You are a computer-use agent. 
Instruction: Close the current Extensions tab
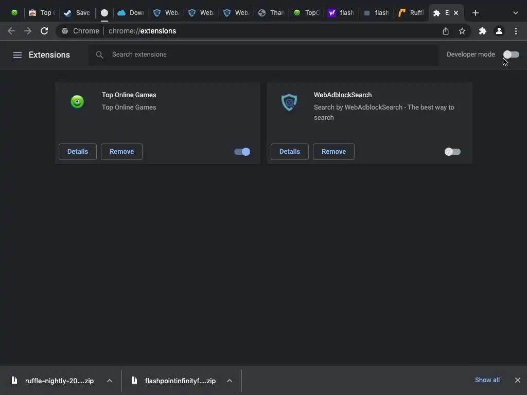click(456, 13)
